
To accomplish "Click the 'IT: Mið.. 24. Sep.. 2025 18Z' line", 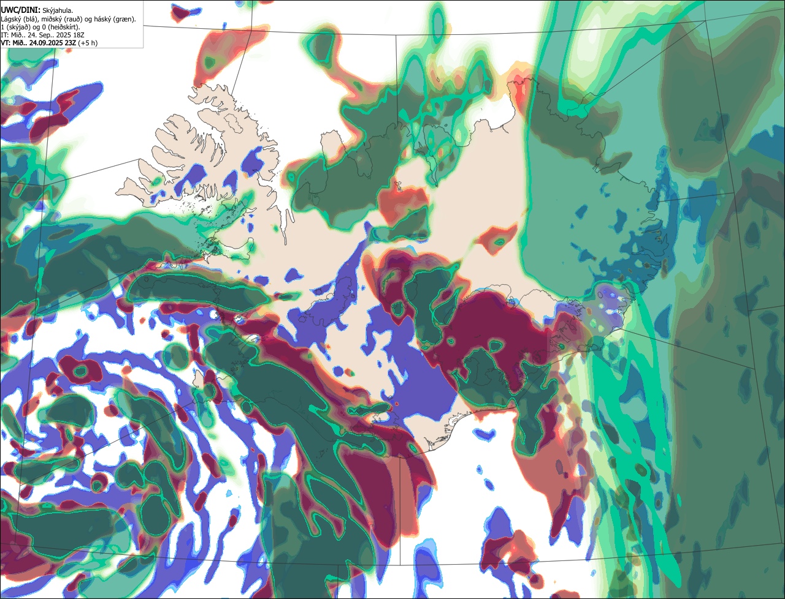I will point(42,36).
